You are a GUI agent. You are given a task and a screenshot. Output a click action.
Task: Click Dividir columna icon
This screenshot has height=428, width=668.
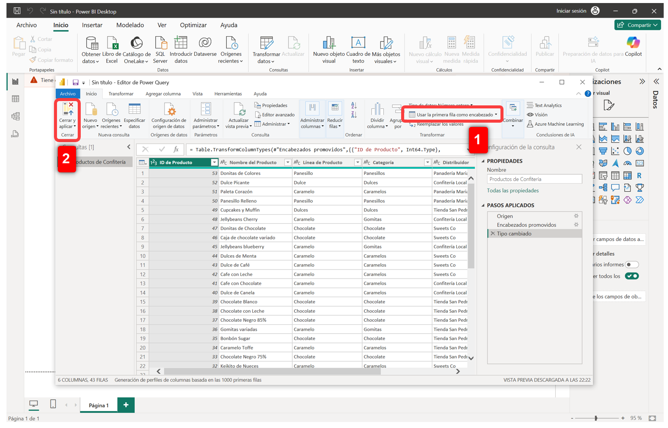[x=377, y=109]
